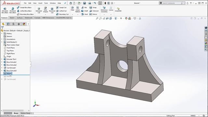Click the FeatureManager filter field

tap(17, 27)
